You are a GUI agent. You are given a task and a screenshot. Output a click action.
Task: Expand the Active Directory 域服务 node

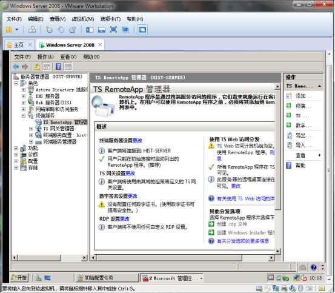[x=24, y=90]
